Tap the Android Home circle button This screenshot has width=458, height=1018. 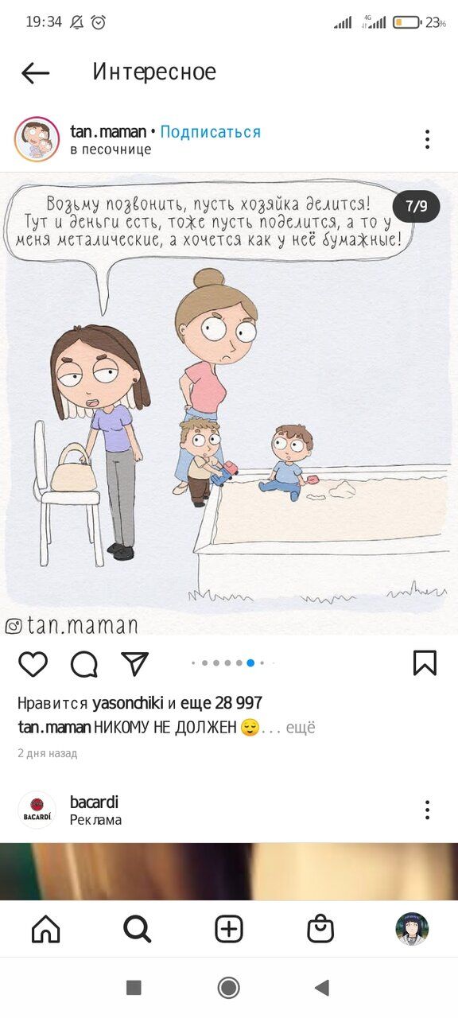coord(229,988)
